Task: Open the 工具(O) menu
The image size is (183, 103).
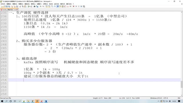Action: tap(45, 4)
